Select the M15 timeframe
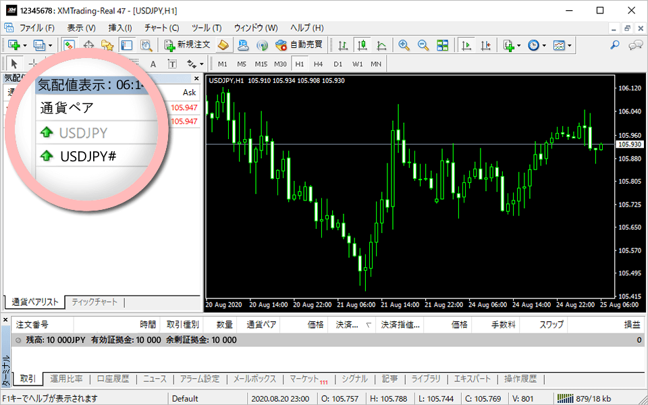The width and height of the screenshot is (648, 405). 261,64
